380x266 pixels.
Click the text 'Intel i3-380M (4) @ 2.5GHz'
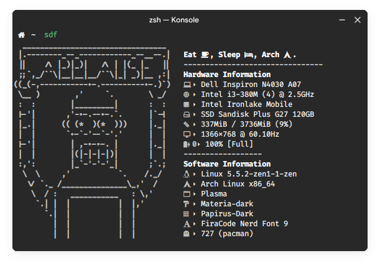tap(257, 94)
